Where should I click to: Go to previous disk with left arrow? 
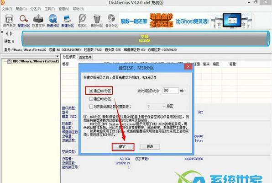click(7, 33)
